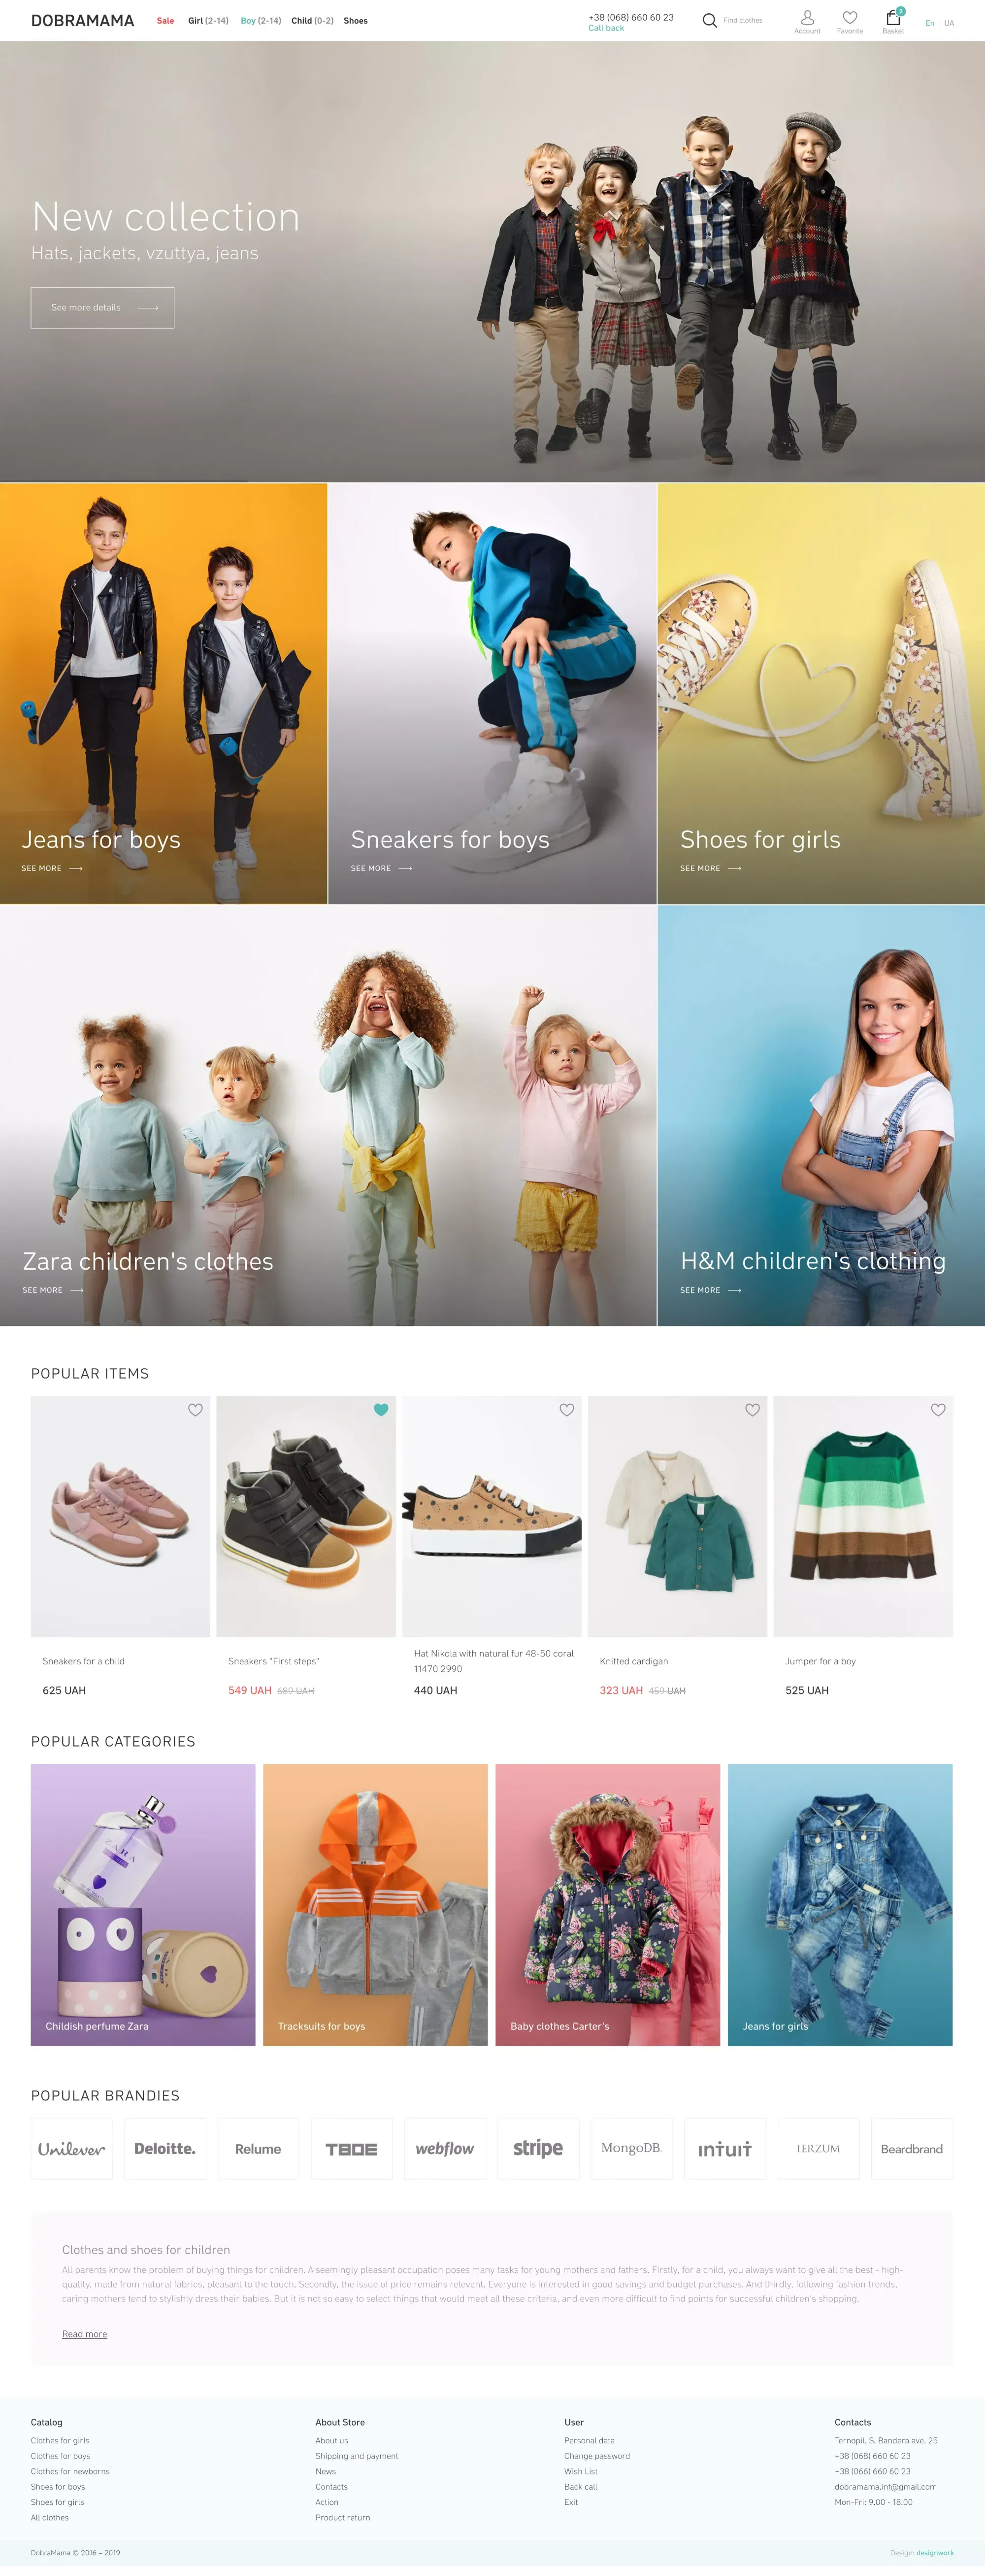Favorite the Sneakers for a child item
This screenshot has width=985, height=2566.
point(195,1410)
